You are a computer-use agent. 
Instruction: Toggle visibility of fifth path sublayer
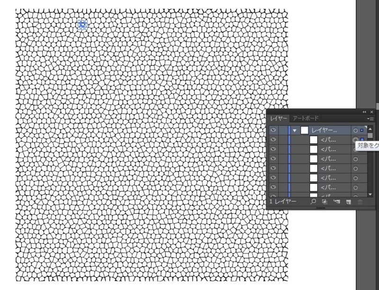click(273, 178)
